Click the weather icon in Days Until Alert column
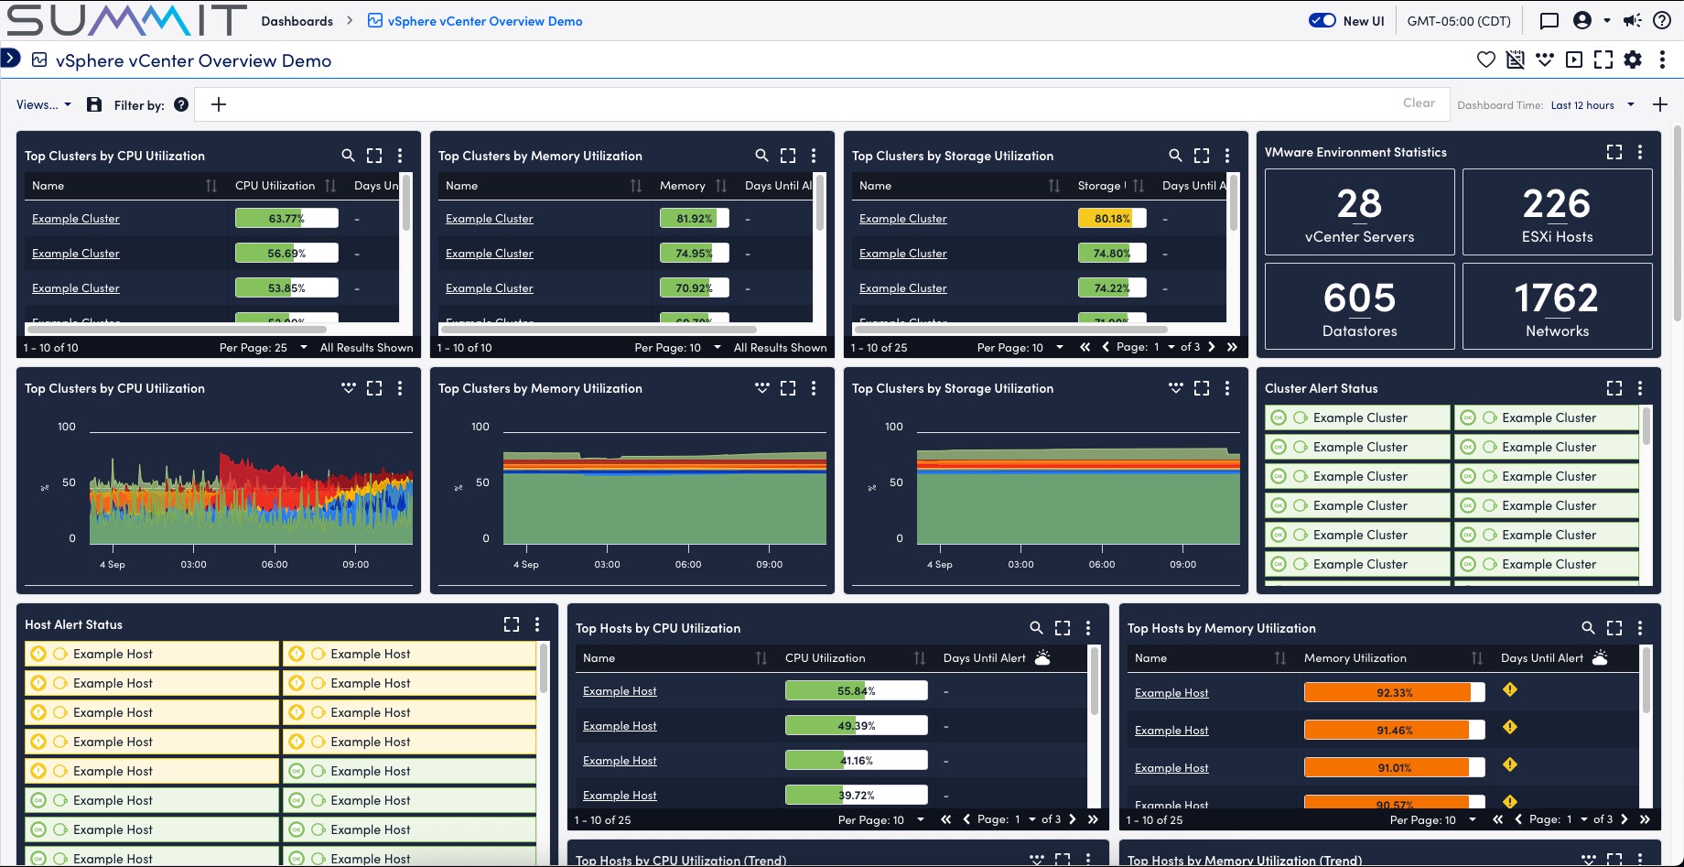The width and height of the screenshot is (1684, 867). tap(1042, 656)
